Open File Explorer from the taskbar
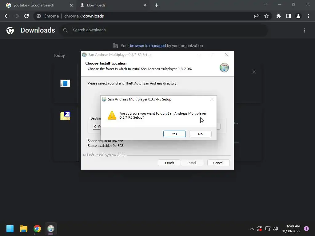315x236 pixels. [x=23, y=229]
